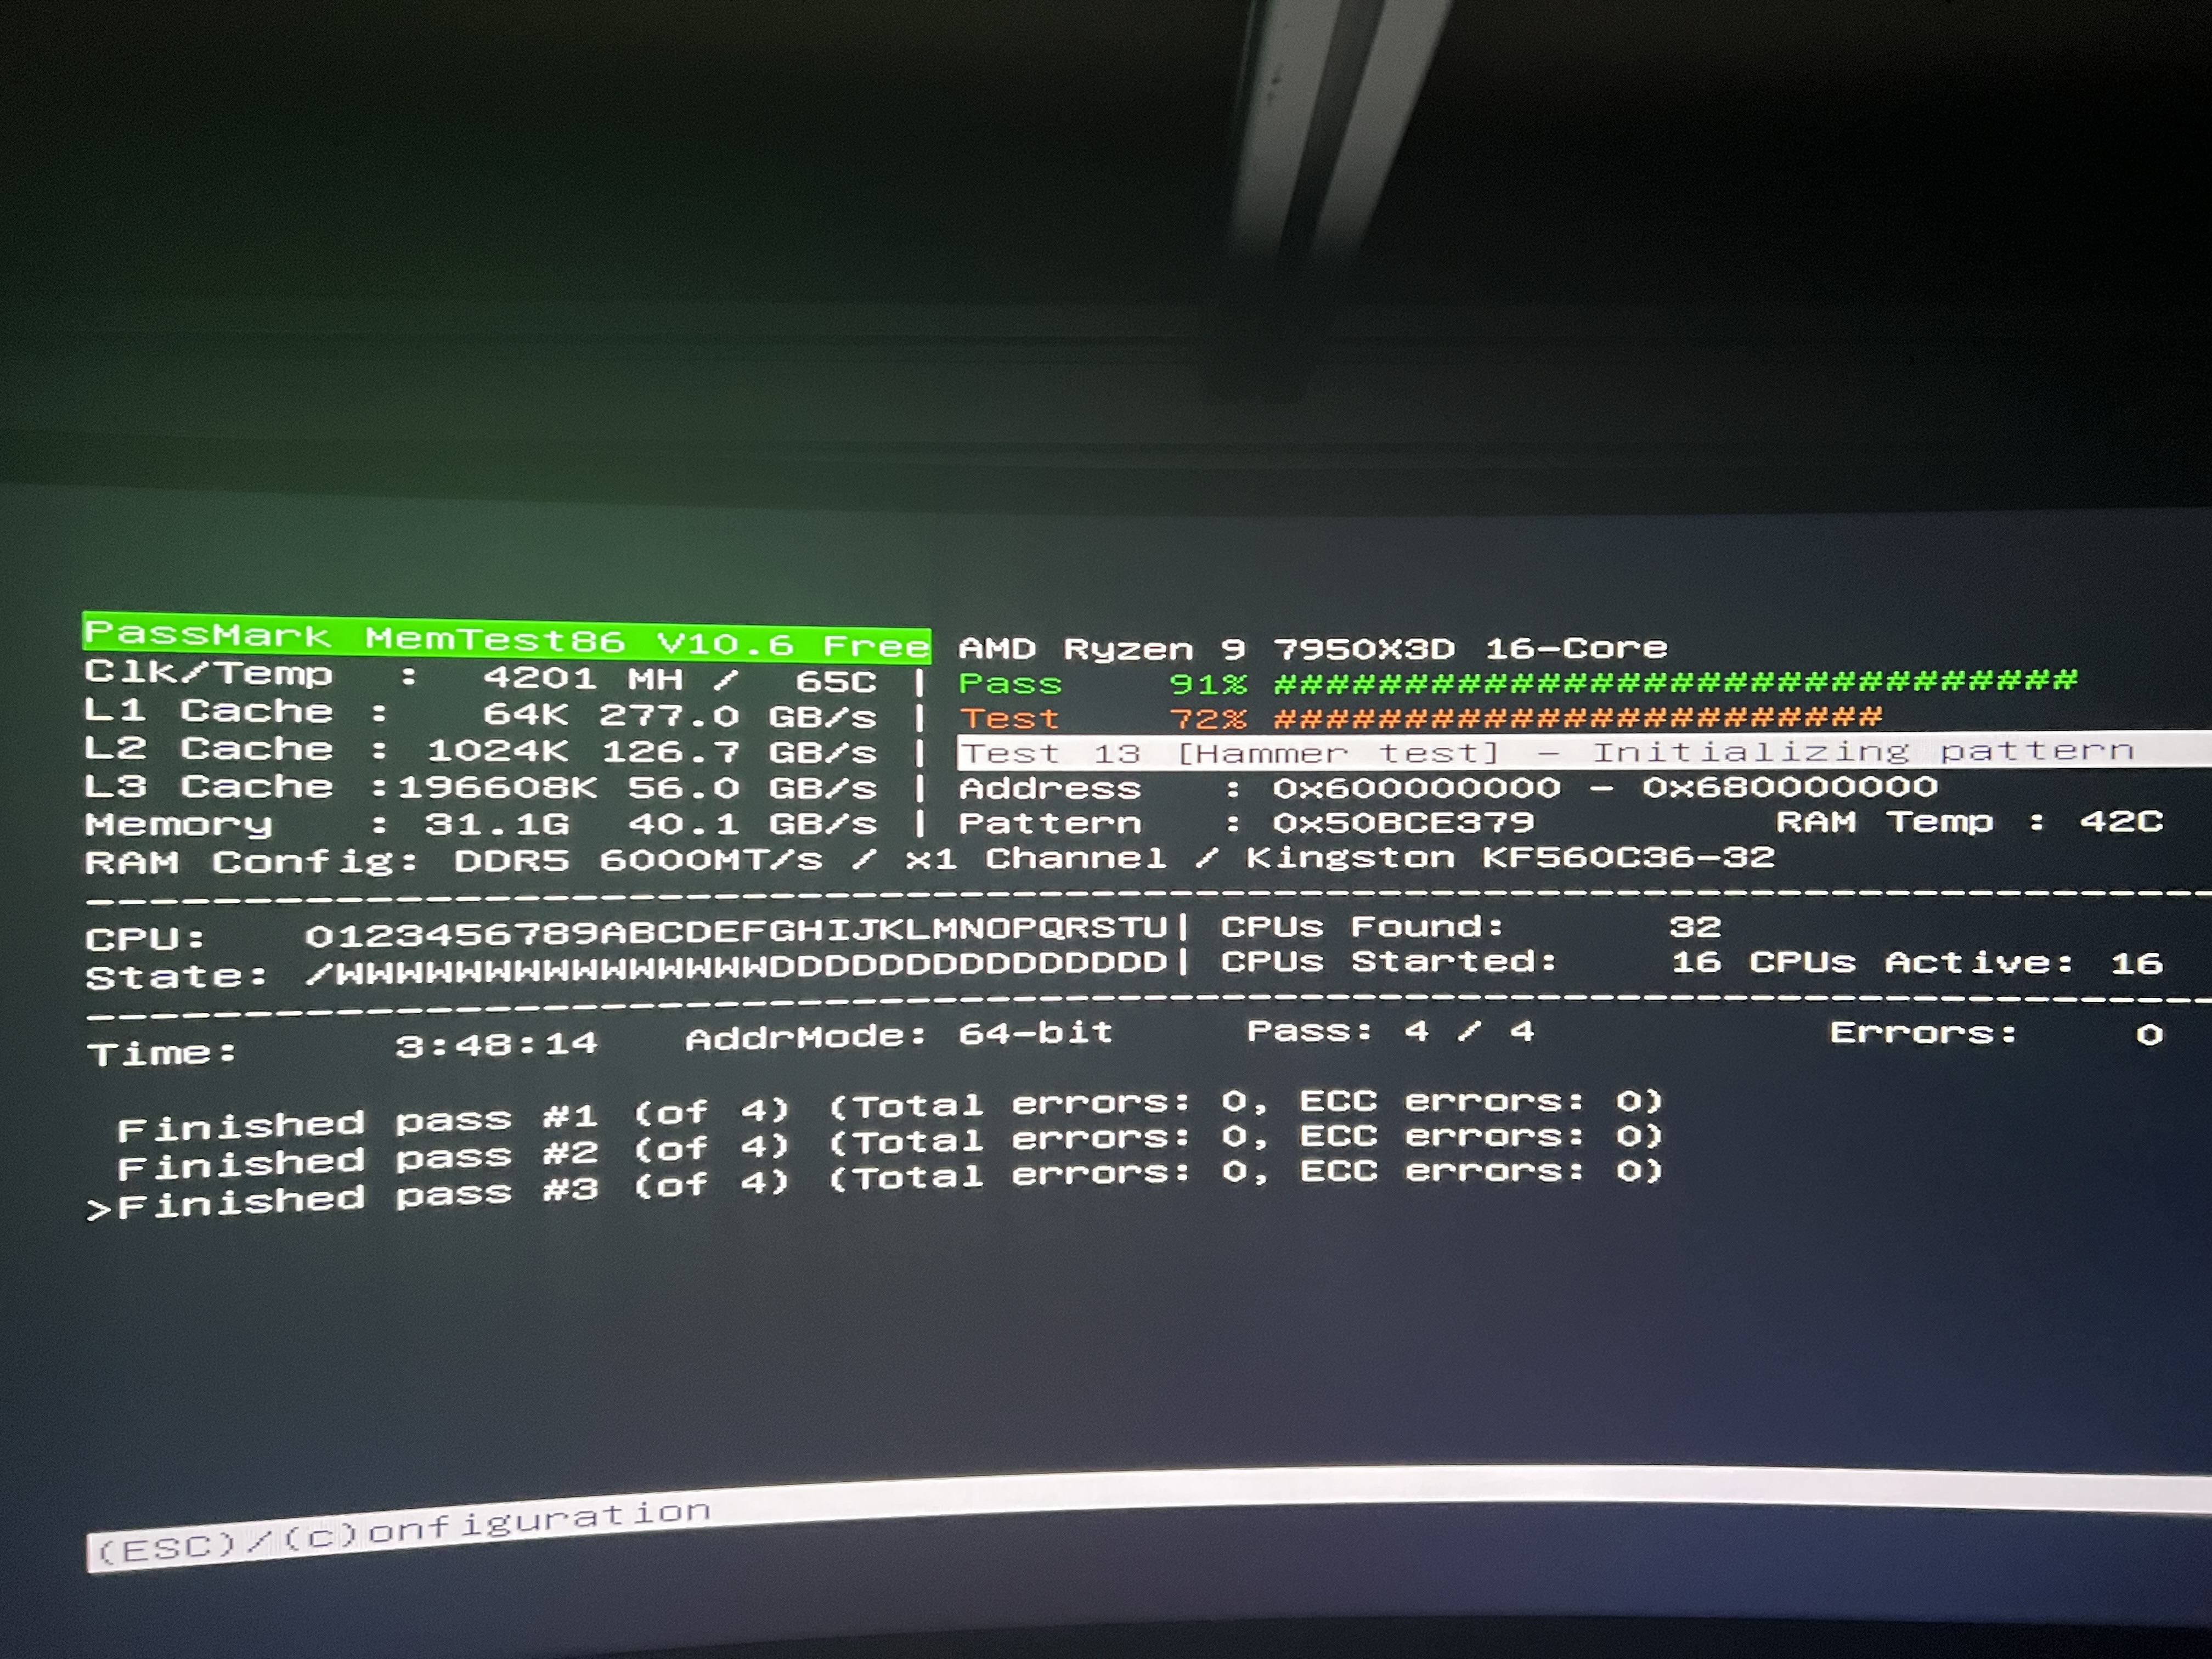Viewport: 2212px width, 1659px height.
Task: Click the Pattern 0x50BCE379 value
Action: 1403,822
